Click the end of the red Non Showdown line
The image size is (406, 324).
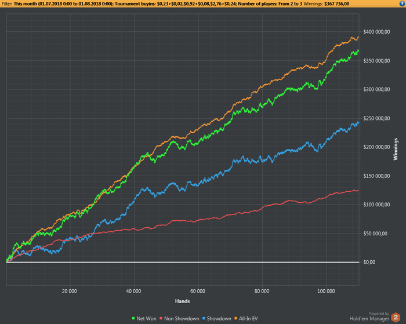[x=358, y=191]
